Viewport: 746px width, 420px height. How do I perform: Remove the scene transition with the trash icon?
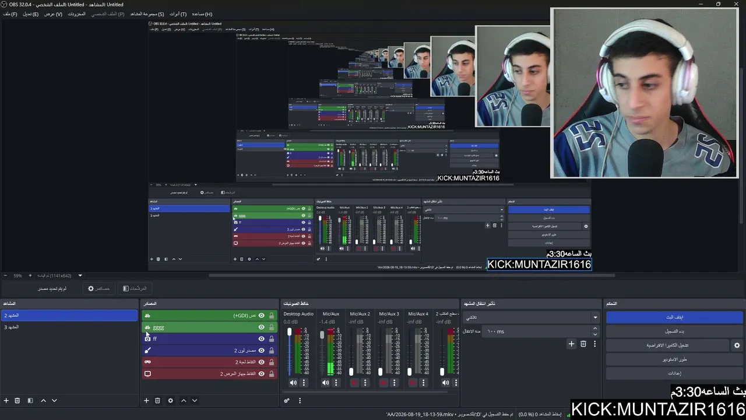[583, 344]
